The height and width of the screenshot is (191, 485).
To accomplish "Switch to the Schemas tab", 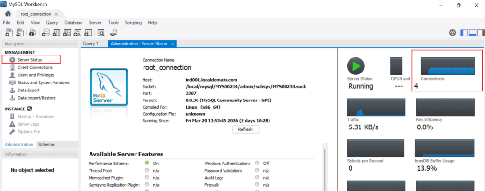I will [x=46, y=144].
